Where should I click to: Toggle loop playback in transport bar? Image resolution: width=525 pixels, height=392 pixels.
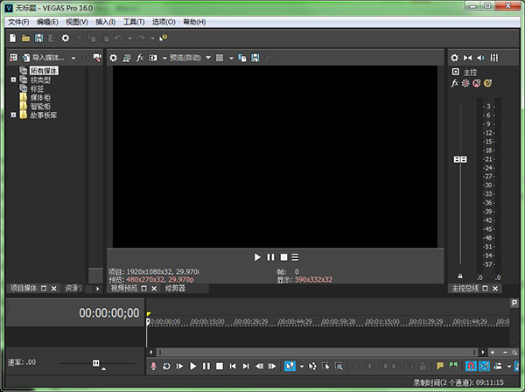click(166, 367)
